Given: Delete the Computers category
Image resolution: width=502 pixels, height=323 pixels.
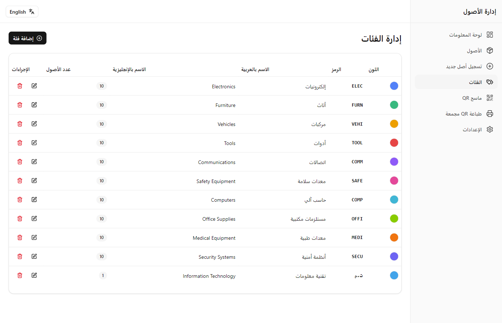Looking at the screenshot, I should click(x=20, y=200).
